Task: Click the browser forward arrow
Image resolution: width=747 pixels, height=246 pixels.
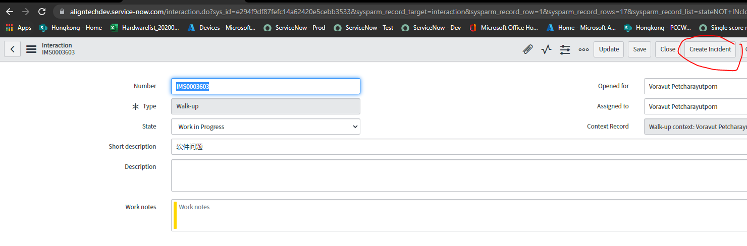Action: tap(26, 11)
